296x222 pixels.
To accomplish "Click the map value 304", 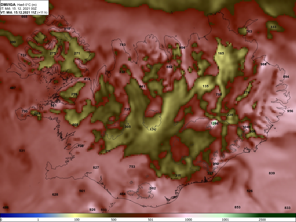I will (252, 131).
